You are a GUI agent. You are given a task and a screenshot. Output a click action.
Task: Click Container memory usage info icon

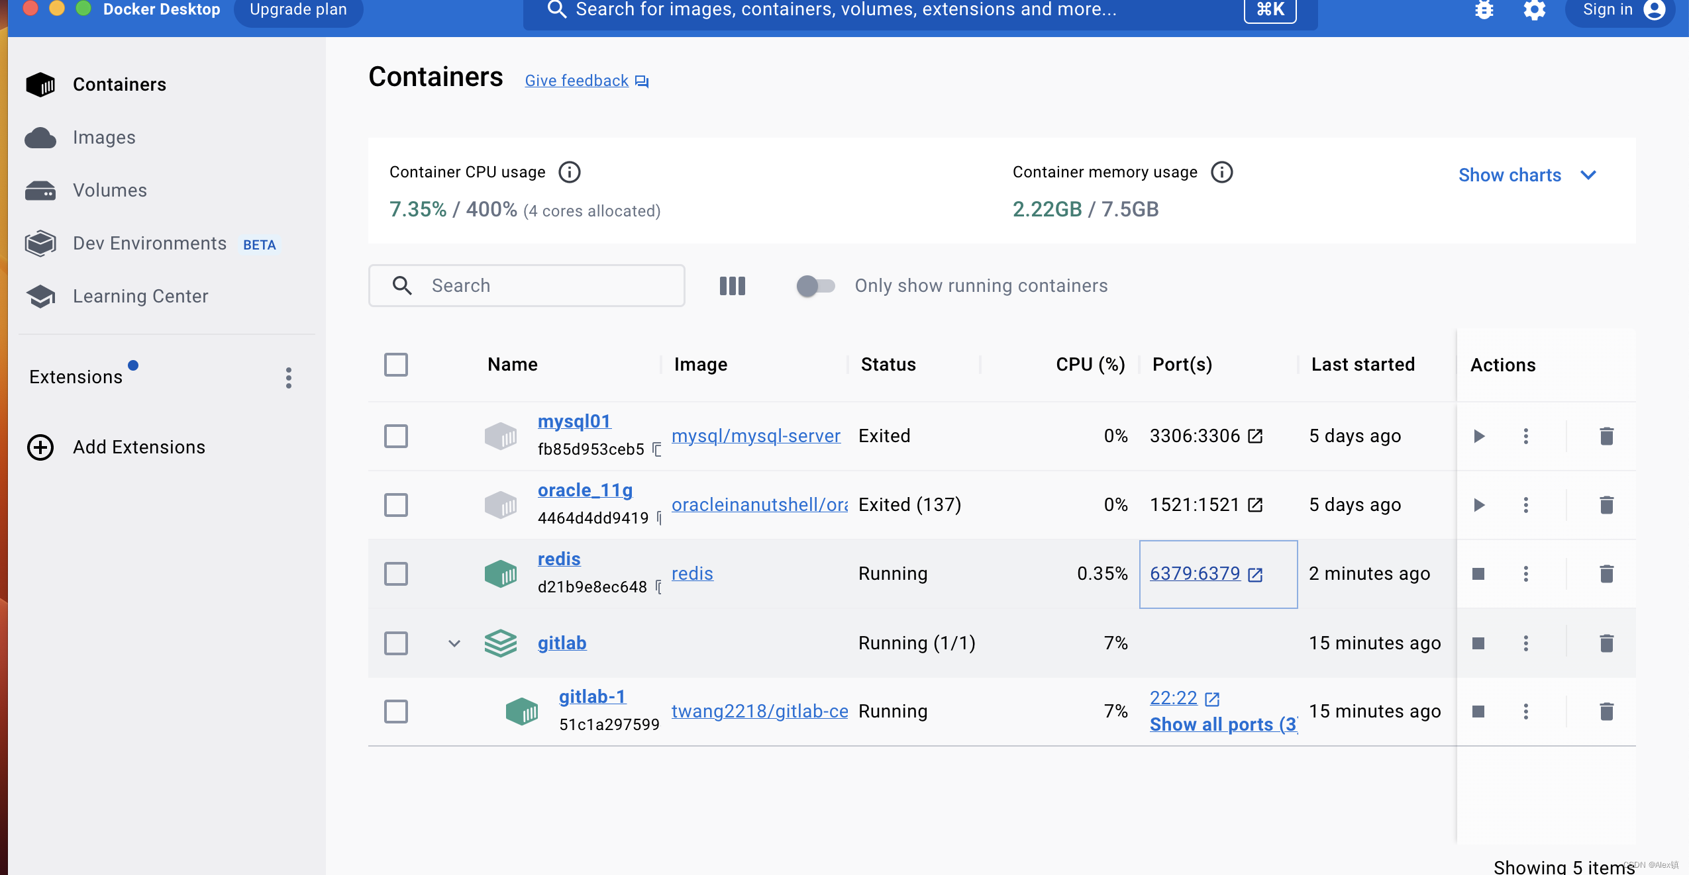pos(1222,172)
